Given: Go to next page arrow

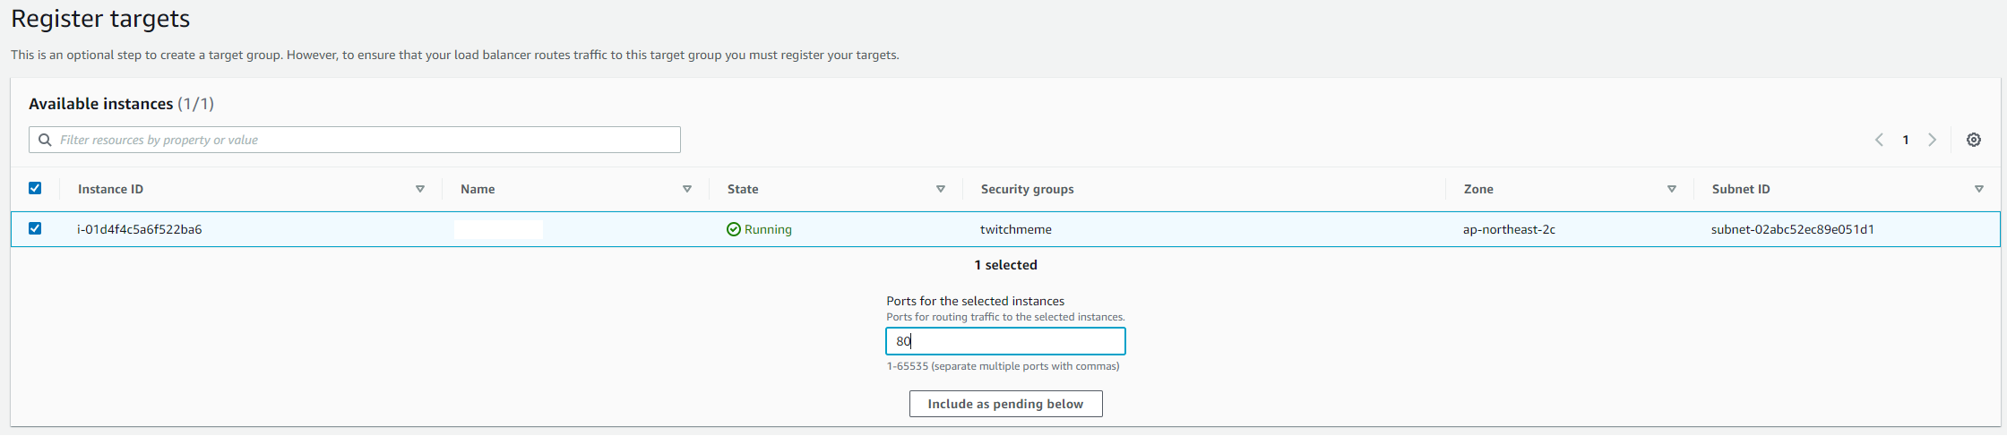Looking at the screenshot, I should point(1932,140).
